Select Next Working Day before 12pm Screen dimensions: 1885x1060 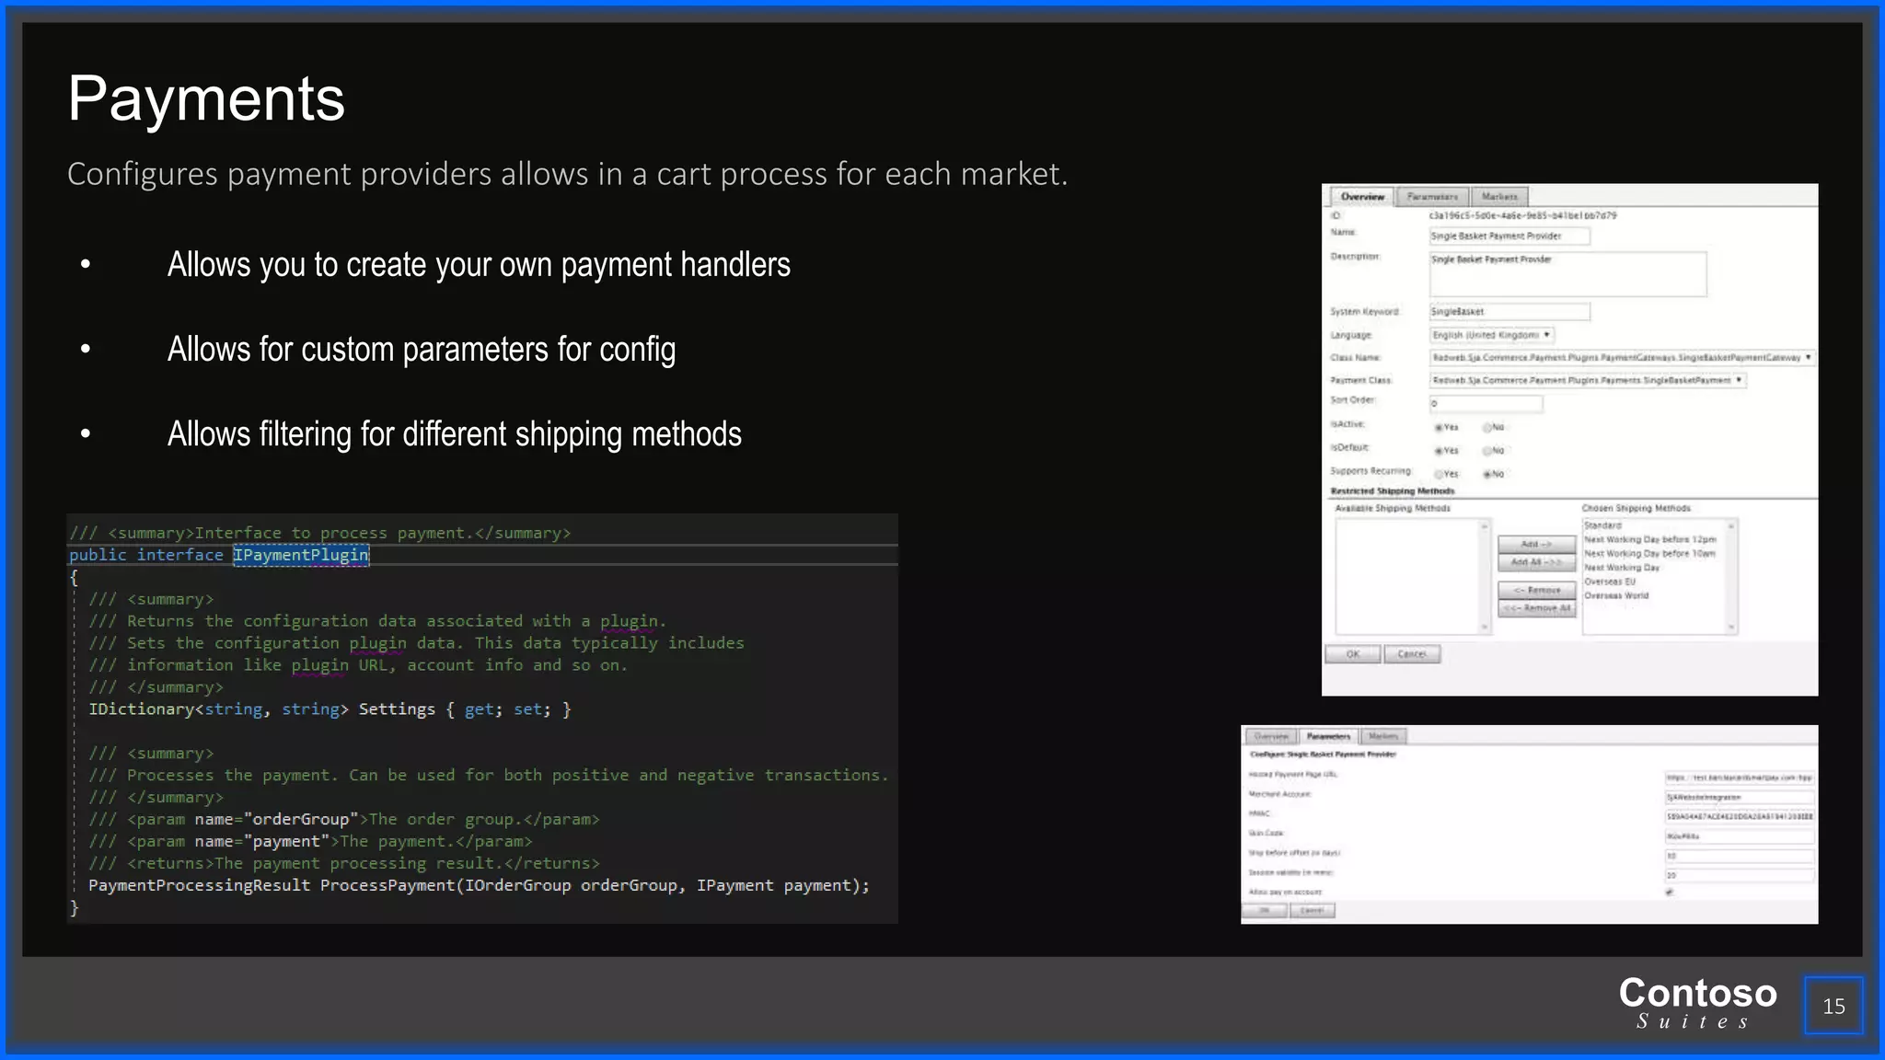coord(1650,540)
